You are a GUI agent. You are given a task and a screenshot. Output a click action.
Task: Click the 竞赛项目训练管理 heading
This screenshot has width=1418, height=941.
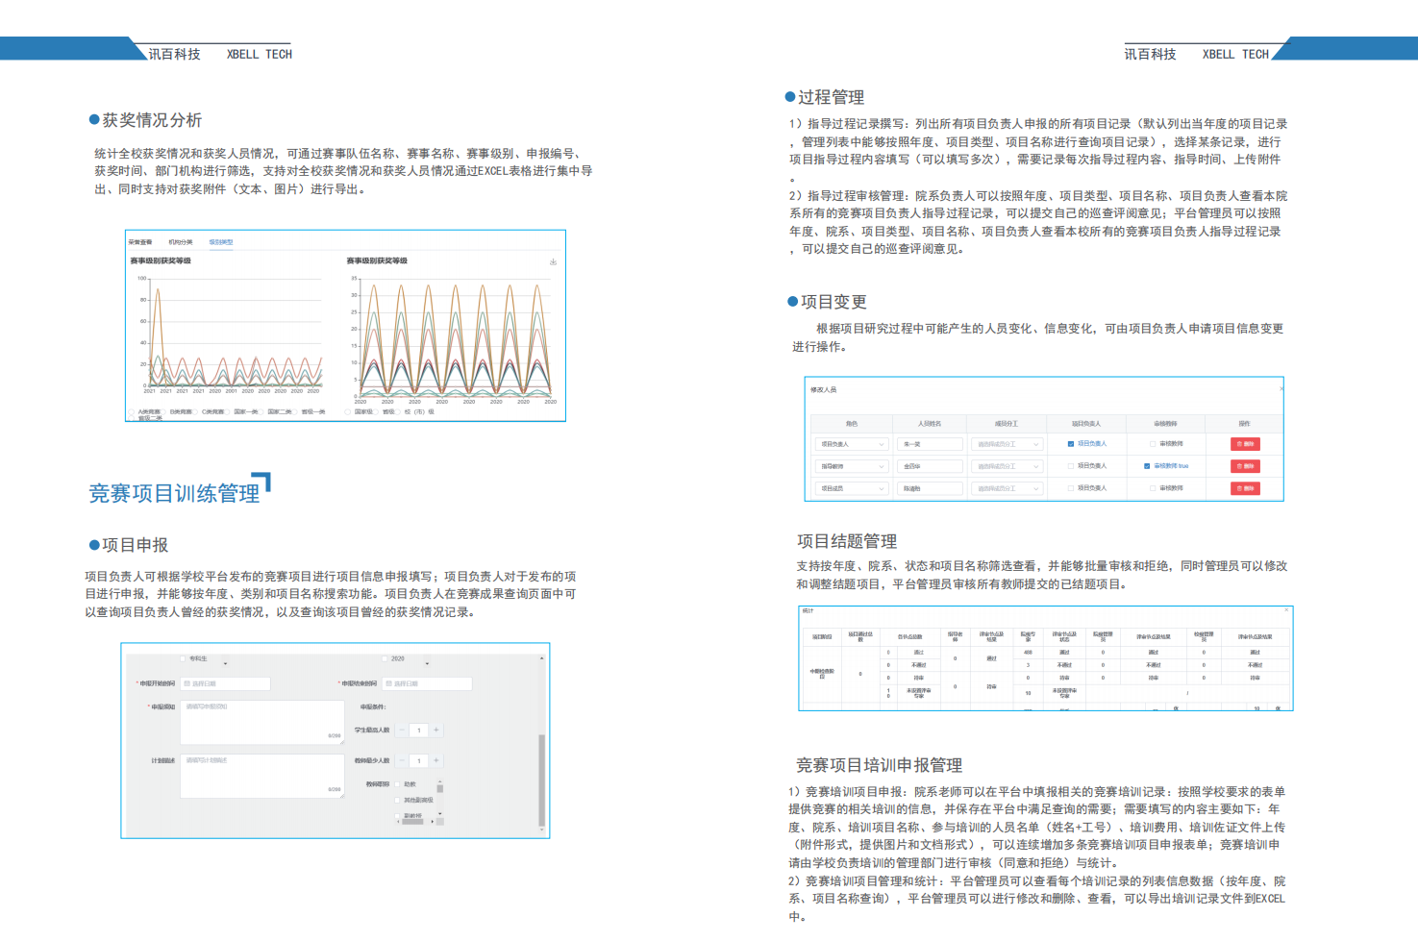(x=174, y=493)
